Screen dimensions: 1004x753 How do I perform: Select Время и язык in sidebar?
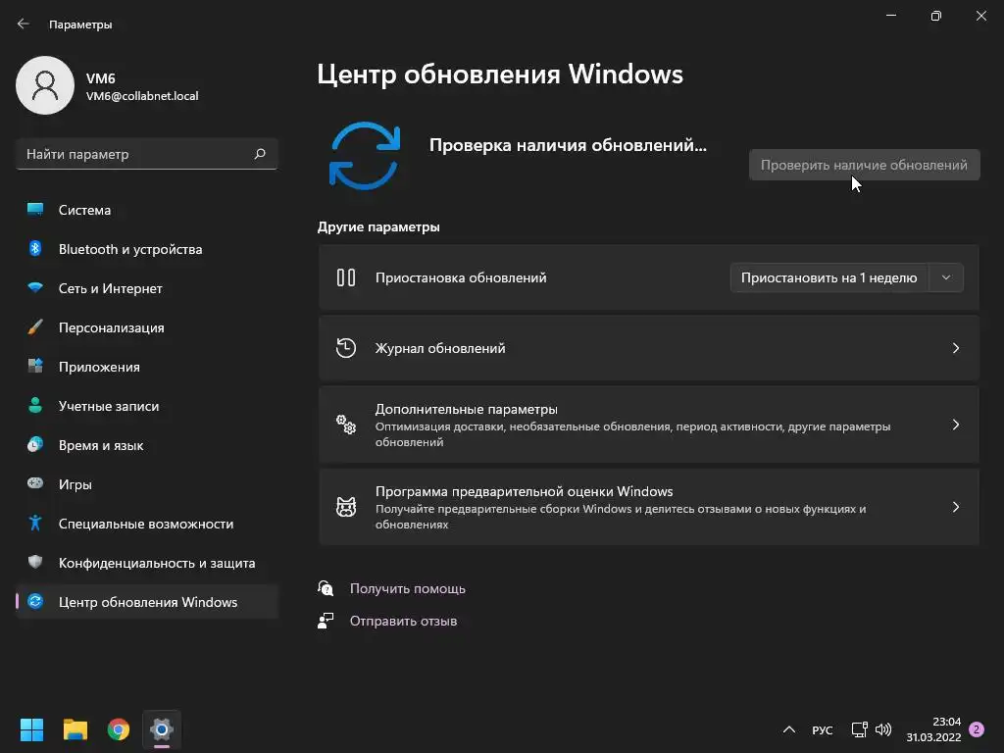[147, 445]
